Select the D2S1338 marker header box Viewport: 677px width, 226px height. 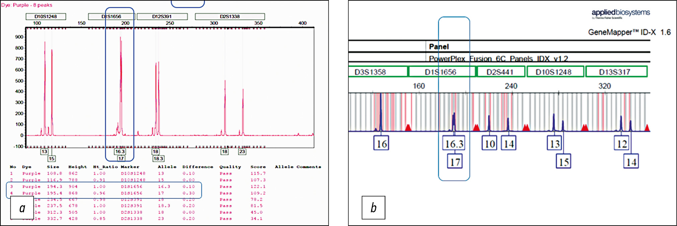[230, 16]
